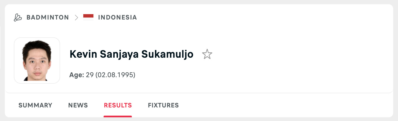Open the BADMINTON breadcrumb link
Viewport: 398px width, 121px height.
coord(48,18)
